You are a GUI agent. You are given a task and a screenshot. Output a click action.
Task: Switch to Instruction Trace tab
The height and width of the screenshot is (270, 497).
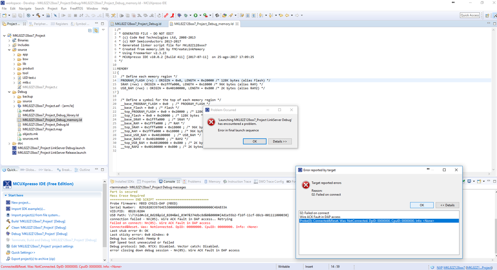tap(237, 182)
